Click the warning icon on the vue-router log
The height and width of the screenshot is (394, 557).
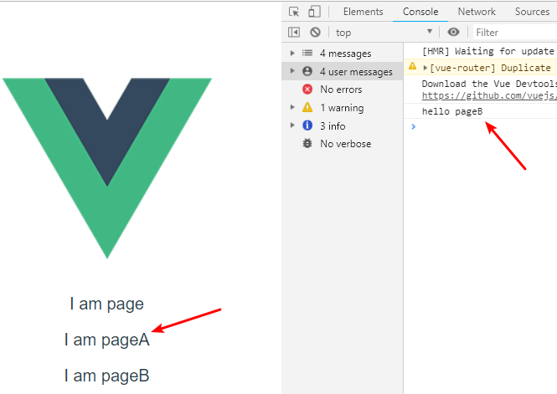(412, 66)
